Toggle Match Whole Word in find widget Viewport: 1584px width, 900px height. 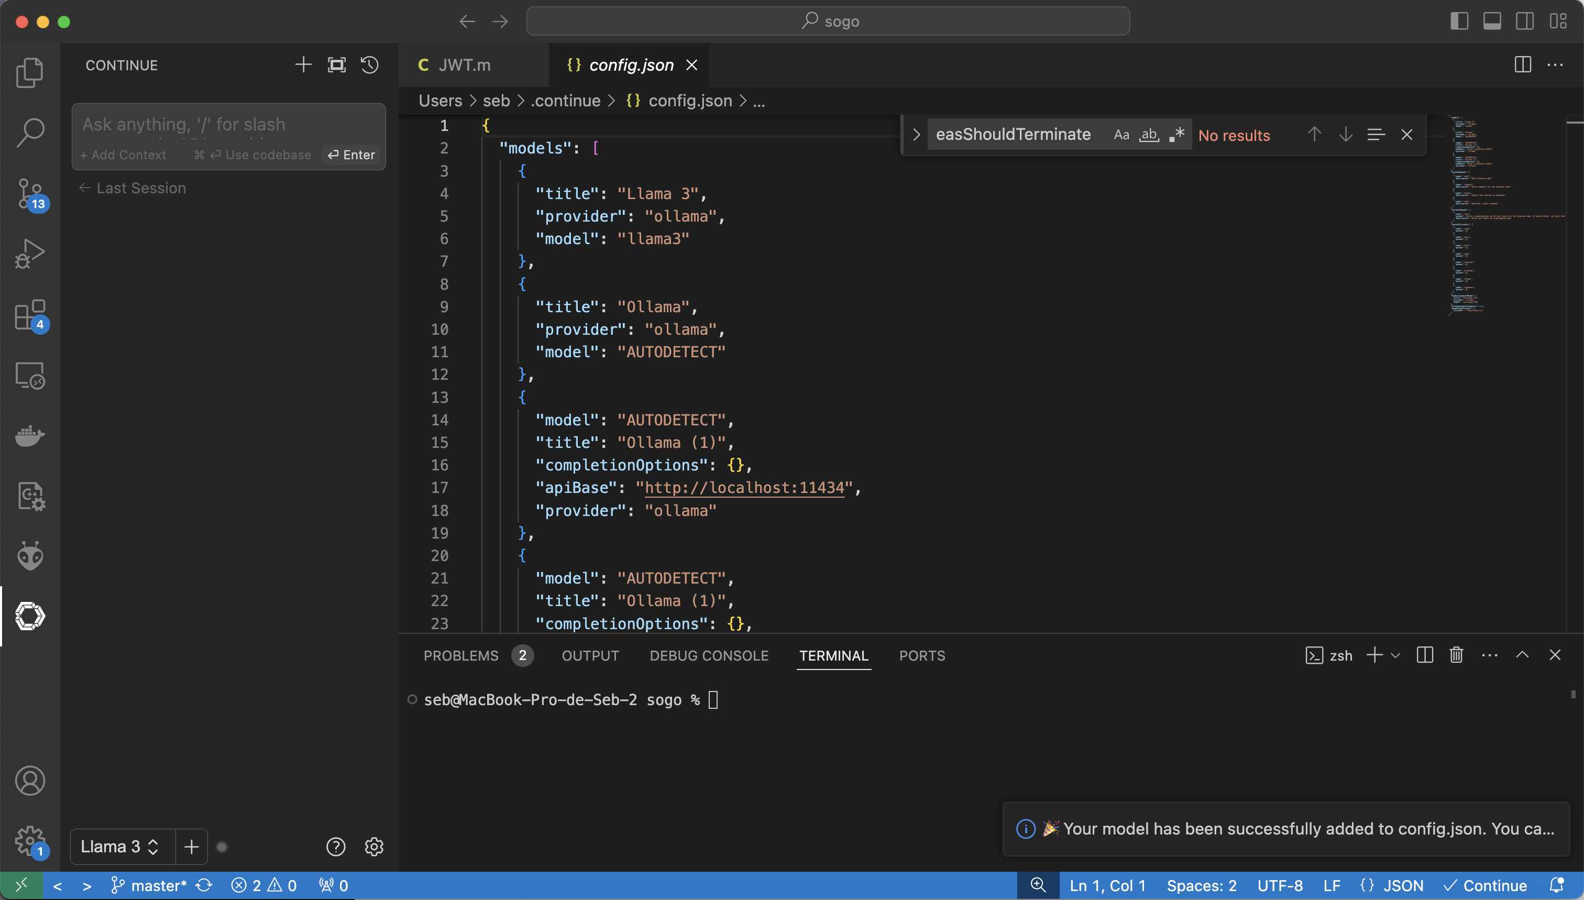point(1149,134)
